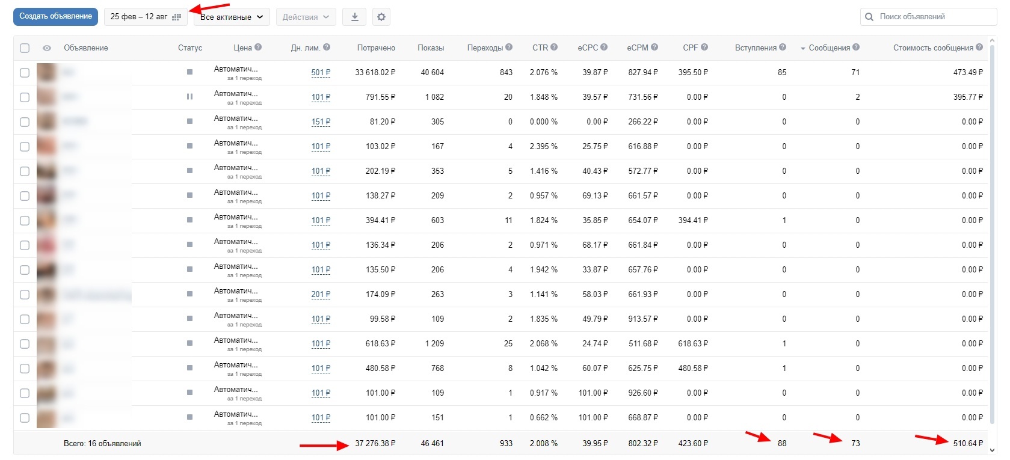The image size is (1010, 460).
Task: Click 40 604 impressions cell
Action: click(x=432, y=72)
